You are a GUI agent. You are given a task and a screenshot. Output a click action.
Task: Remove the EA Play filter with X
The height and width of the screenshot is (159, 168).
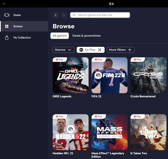pyautogui.click(x=100, y=50)
